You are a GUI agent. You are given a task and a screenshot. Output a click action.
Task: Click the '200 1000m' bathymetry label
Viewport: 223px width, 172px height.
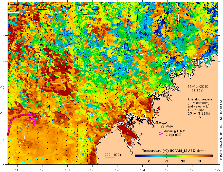point(113,155)
